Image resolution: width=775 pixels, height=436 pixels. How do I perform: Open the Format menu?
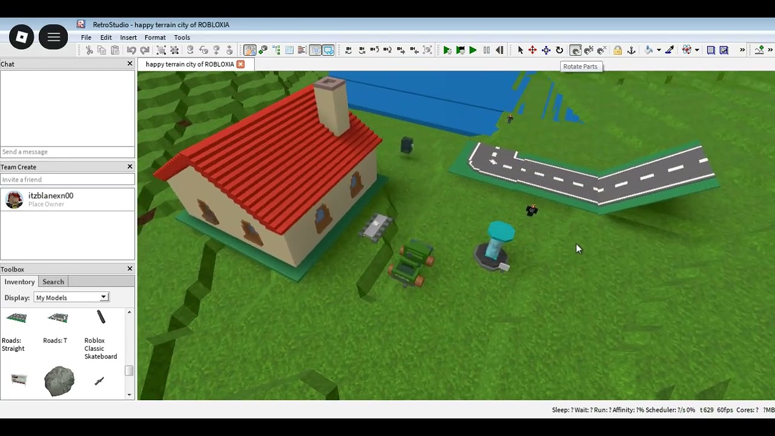point(155,38)
